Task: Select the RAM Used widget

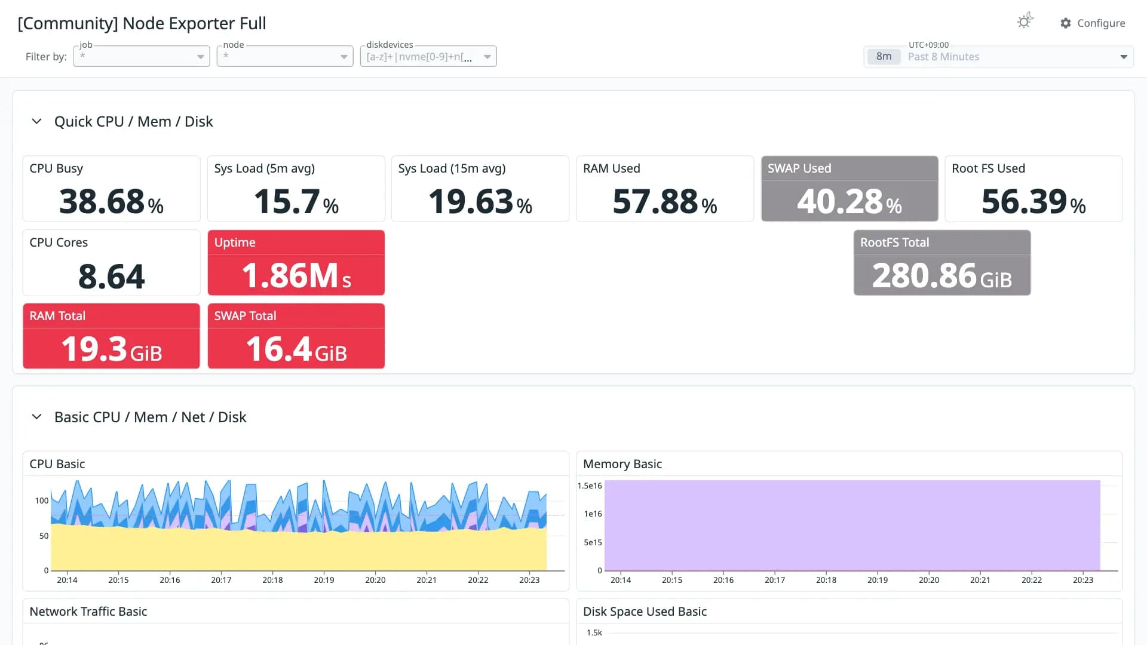Action: (665, 189)
